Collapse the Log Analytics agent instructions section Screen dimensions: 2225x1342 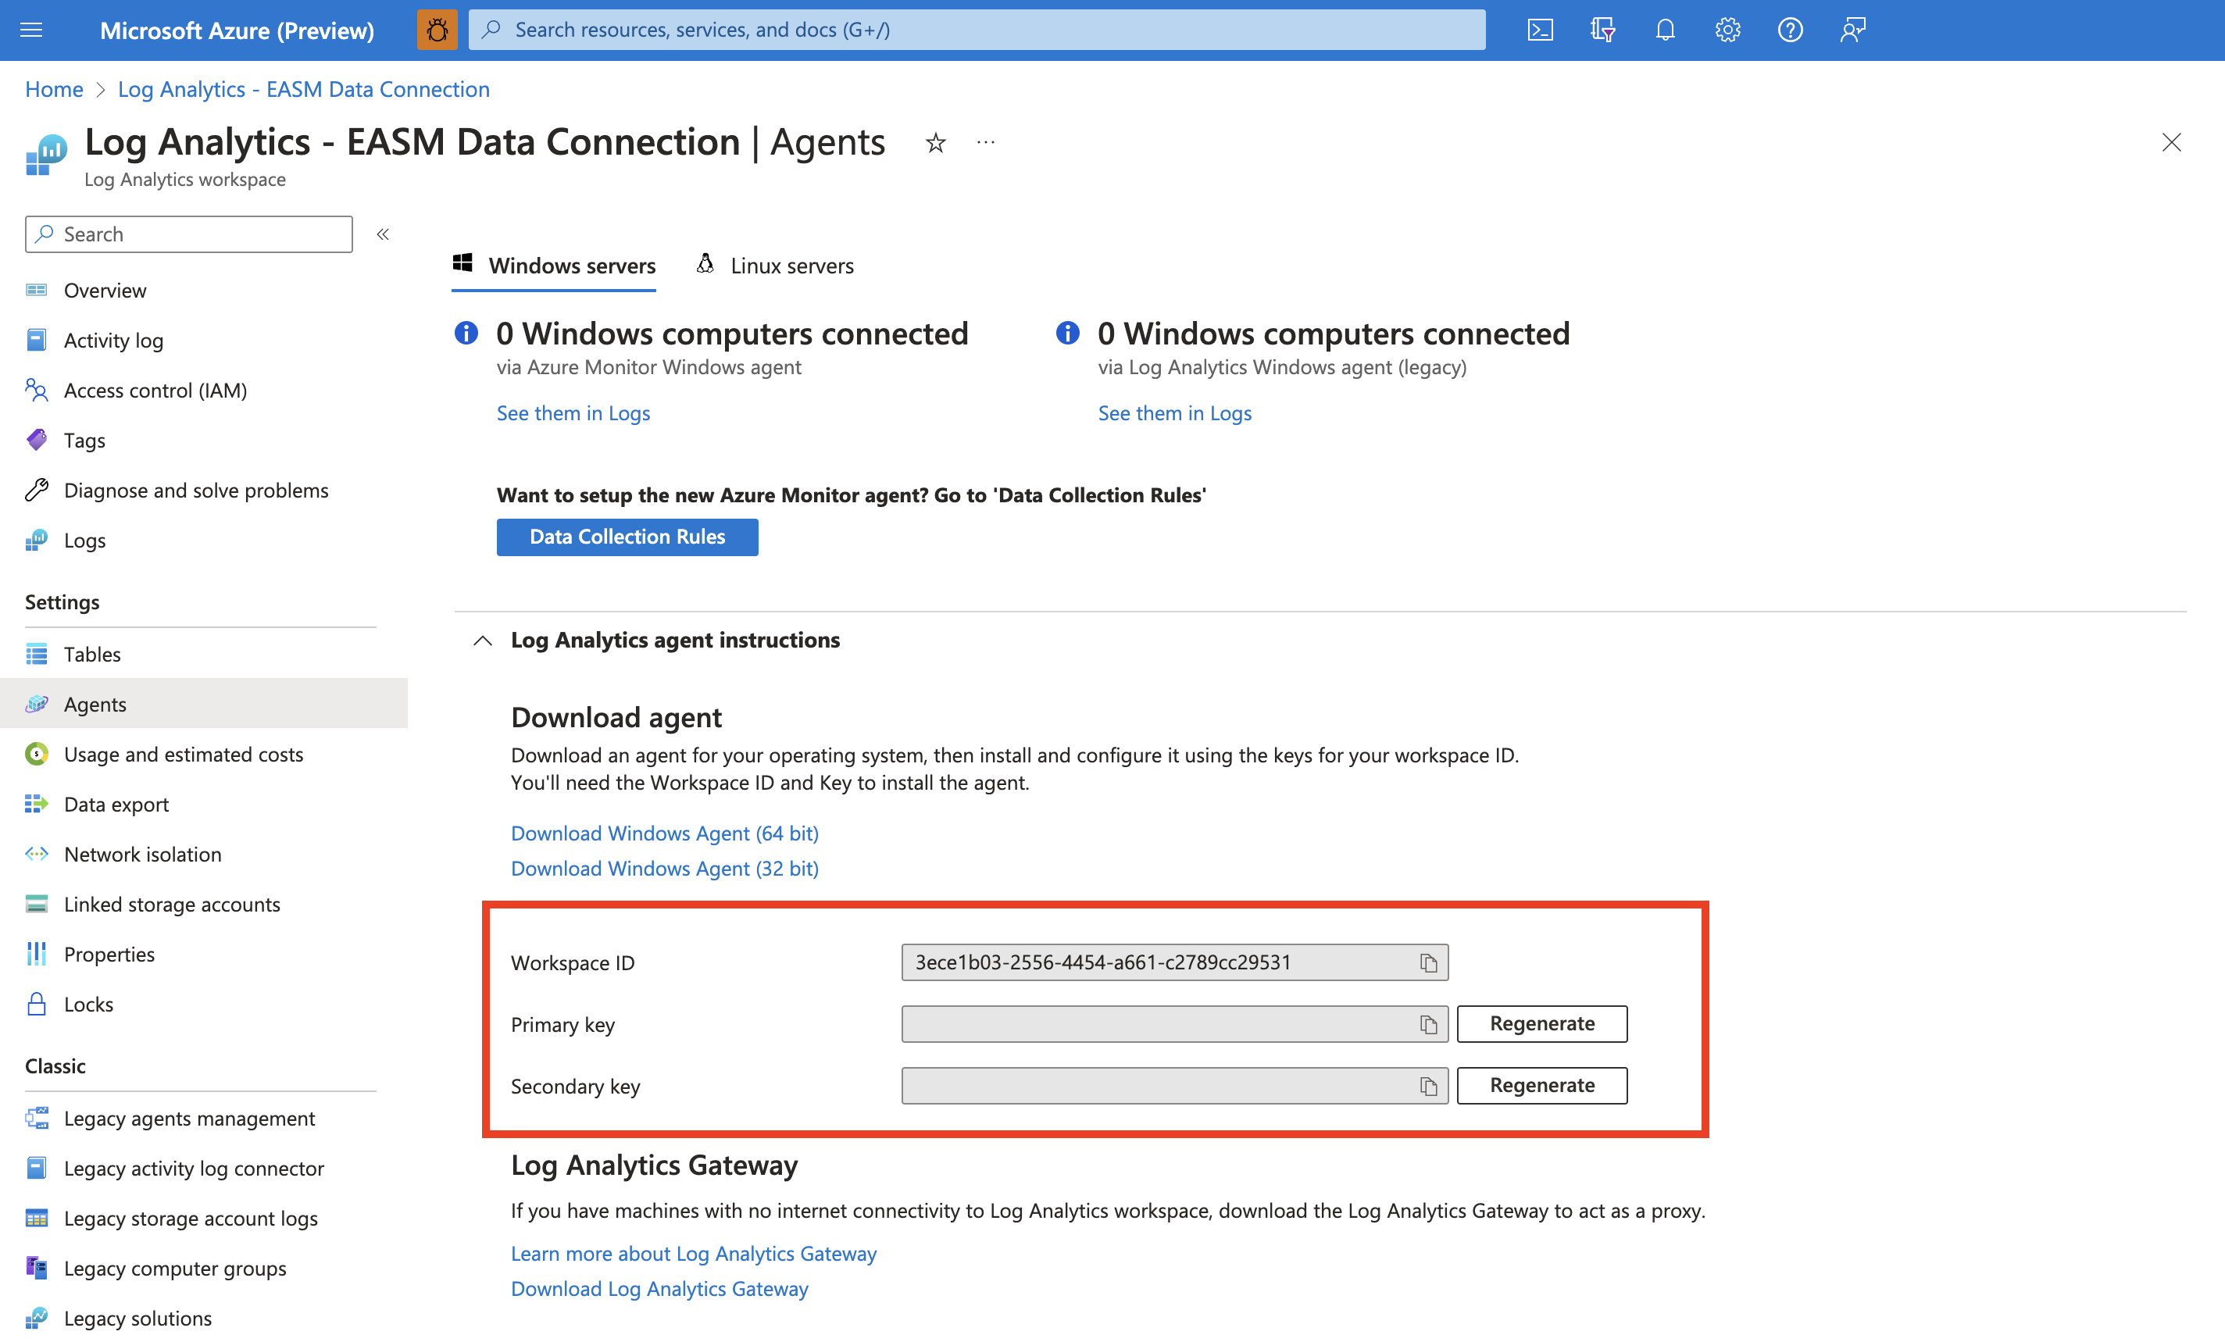(x=481, y=638)
